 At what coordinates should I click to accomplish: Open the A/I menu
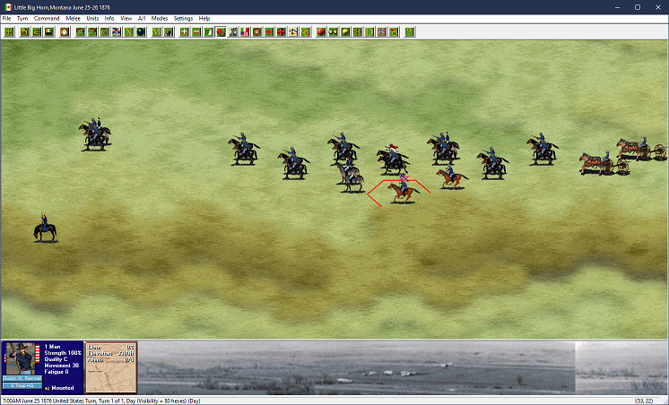142,18
